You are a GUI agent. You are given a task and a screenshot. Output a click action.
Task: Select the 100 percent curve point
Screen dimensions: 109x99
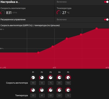(x=97, y=28)
